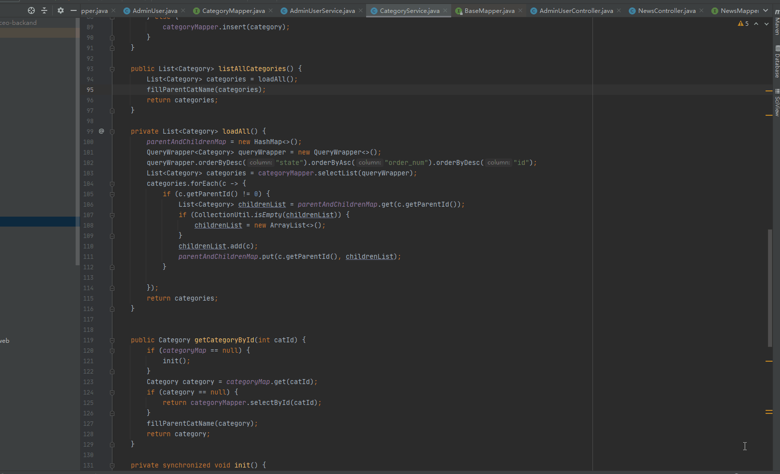
Task: Click fillParentCatName call on line 95
Action: (181, 89)
